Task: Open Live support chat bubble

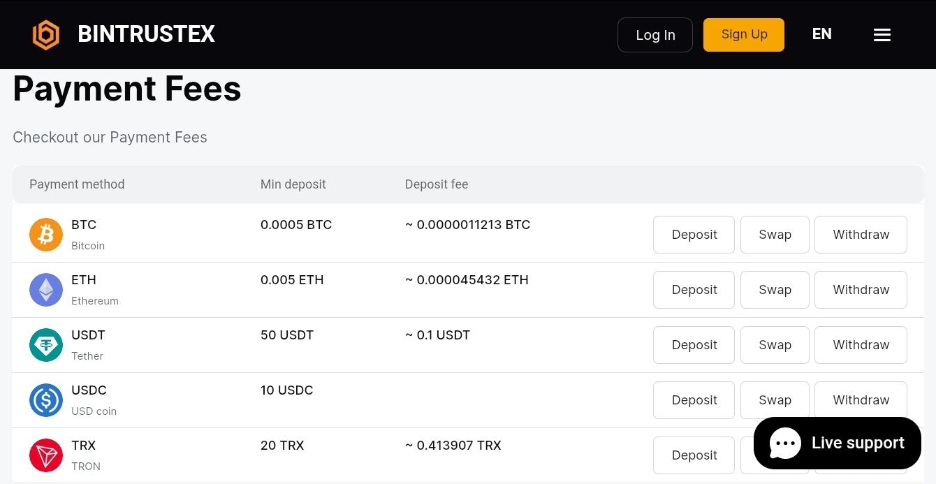Action: coord(837,443)
